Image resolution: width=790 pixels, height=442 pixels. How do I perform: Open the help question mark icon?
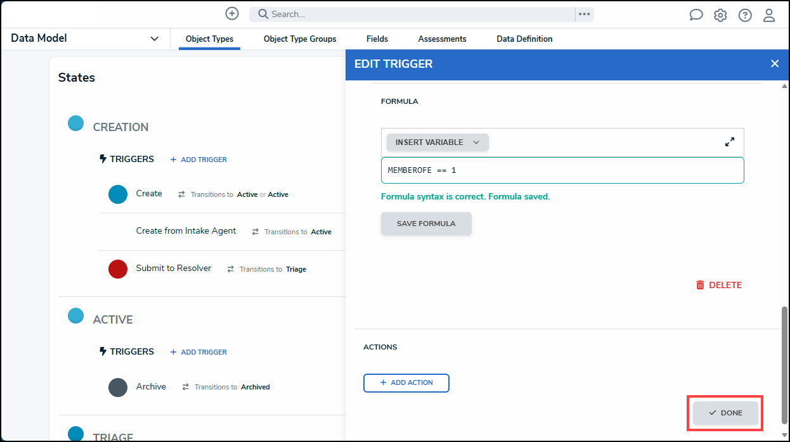click(x=745, y=15)
